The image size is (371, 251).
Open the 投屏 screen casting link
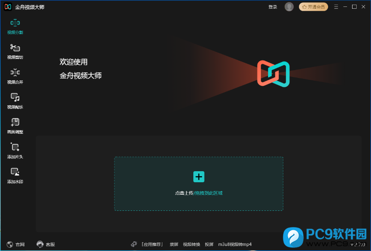209,245
